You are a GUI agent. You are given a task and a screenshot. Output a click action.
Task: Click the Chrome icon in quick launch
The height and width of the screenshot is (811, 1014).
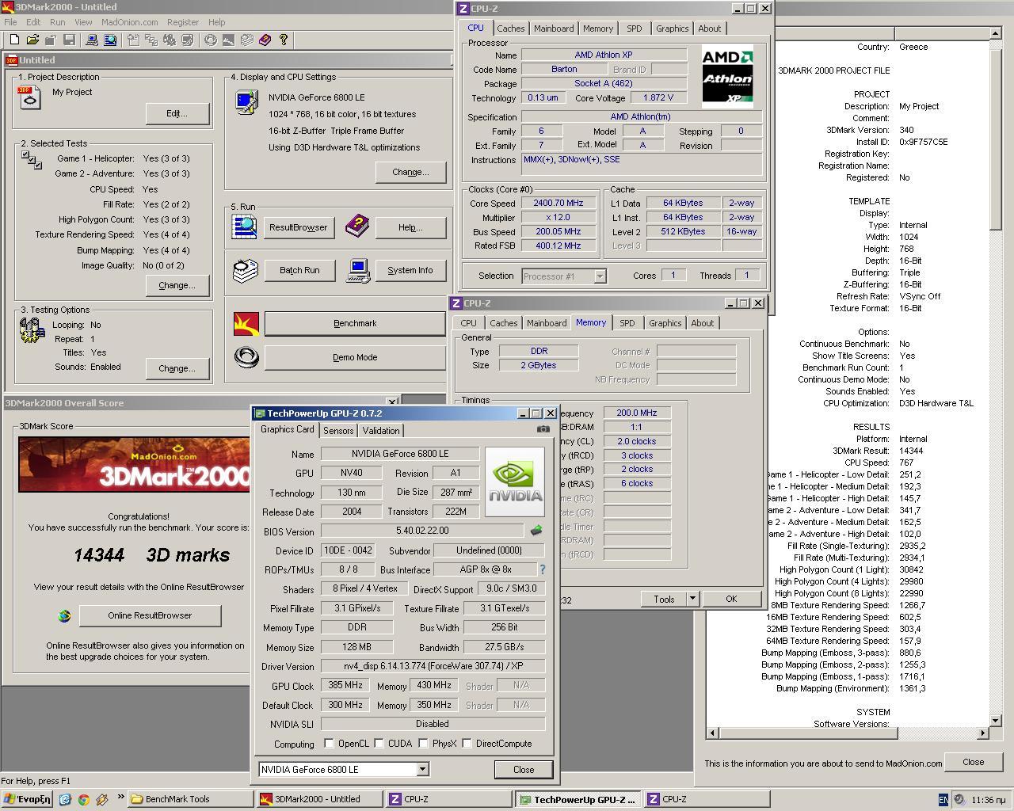[x=83, y=799]
